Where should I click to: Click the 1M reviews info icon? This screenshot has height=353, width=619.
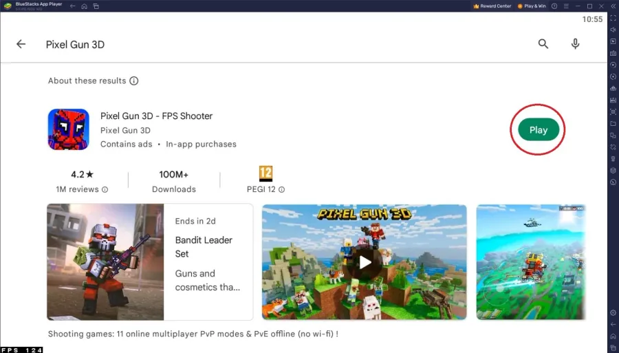105,189
